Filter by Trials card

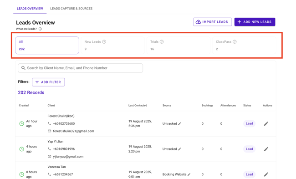(x=179, y=45)
